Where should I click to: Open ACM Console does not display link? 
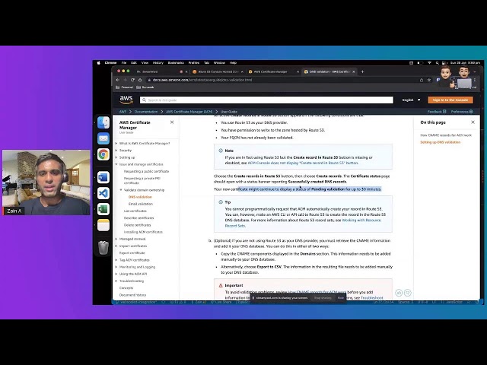pos(303,163)
